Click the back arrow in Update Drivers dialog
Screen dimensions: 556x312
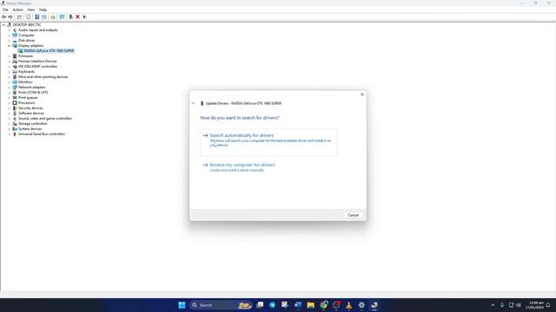coord(193,103)
